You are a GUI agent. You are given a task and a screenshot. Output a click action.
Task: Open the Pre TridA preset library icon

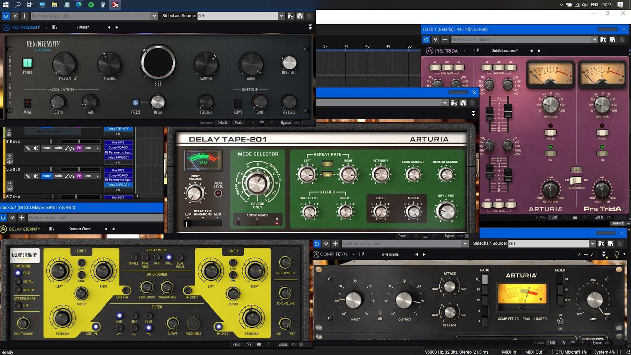click(x=477, y=51)
